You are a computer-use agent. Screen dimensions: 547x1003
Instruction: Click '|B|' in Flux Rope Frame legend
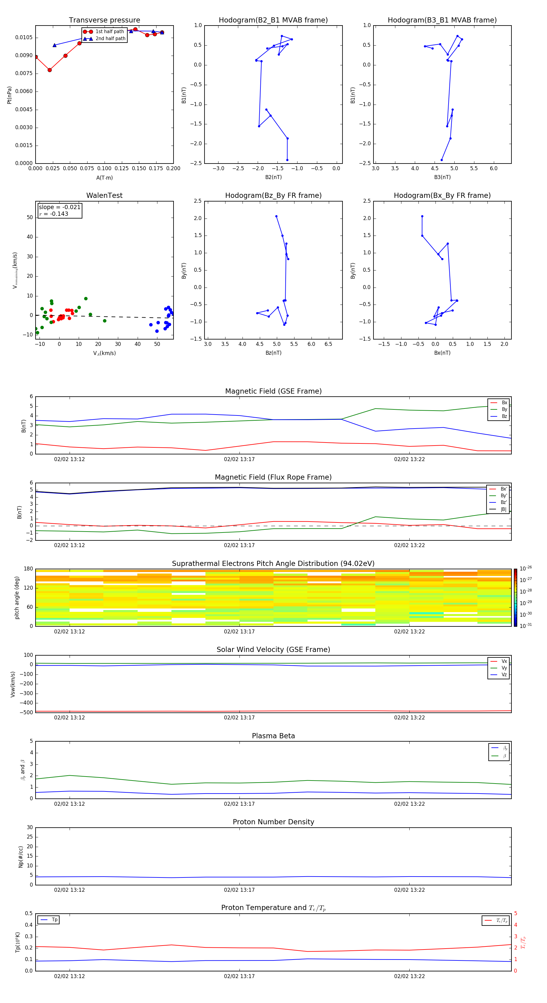pyautogui.click(x=499, y=509)
